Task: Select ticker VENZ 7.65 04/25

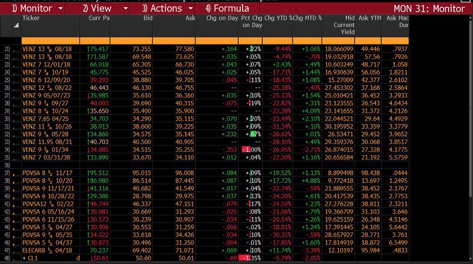Action: pyautogui.click(x=46, y=119)
